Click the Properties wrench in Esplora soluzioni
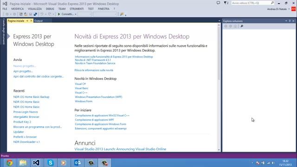This screenshot has height=167, width=297. pos(242,26)
